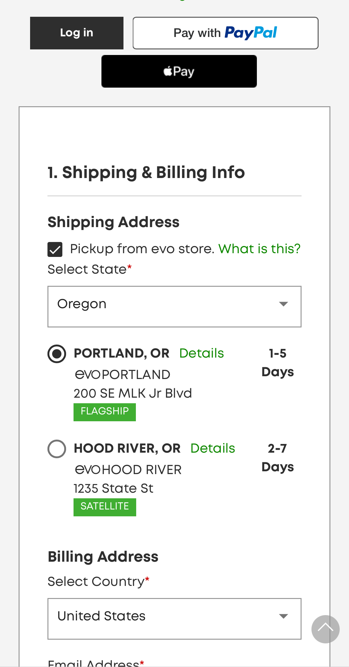Expand details for the Portland store
Screen dimensions: 349x667
coord(201,353)
